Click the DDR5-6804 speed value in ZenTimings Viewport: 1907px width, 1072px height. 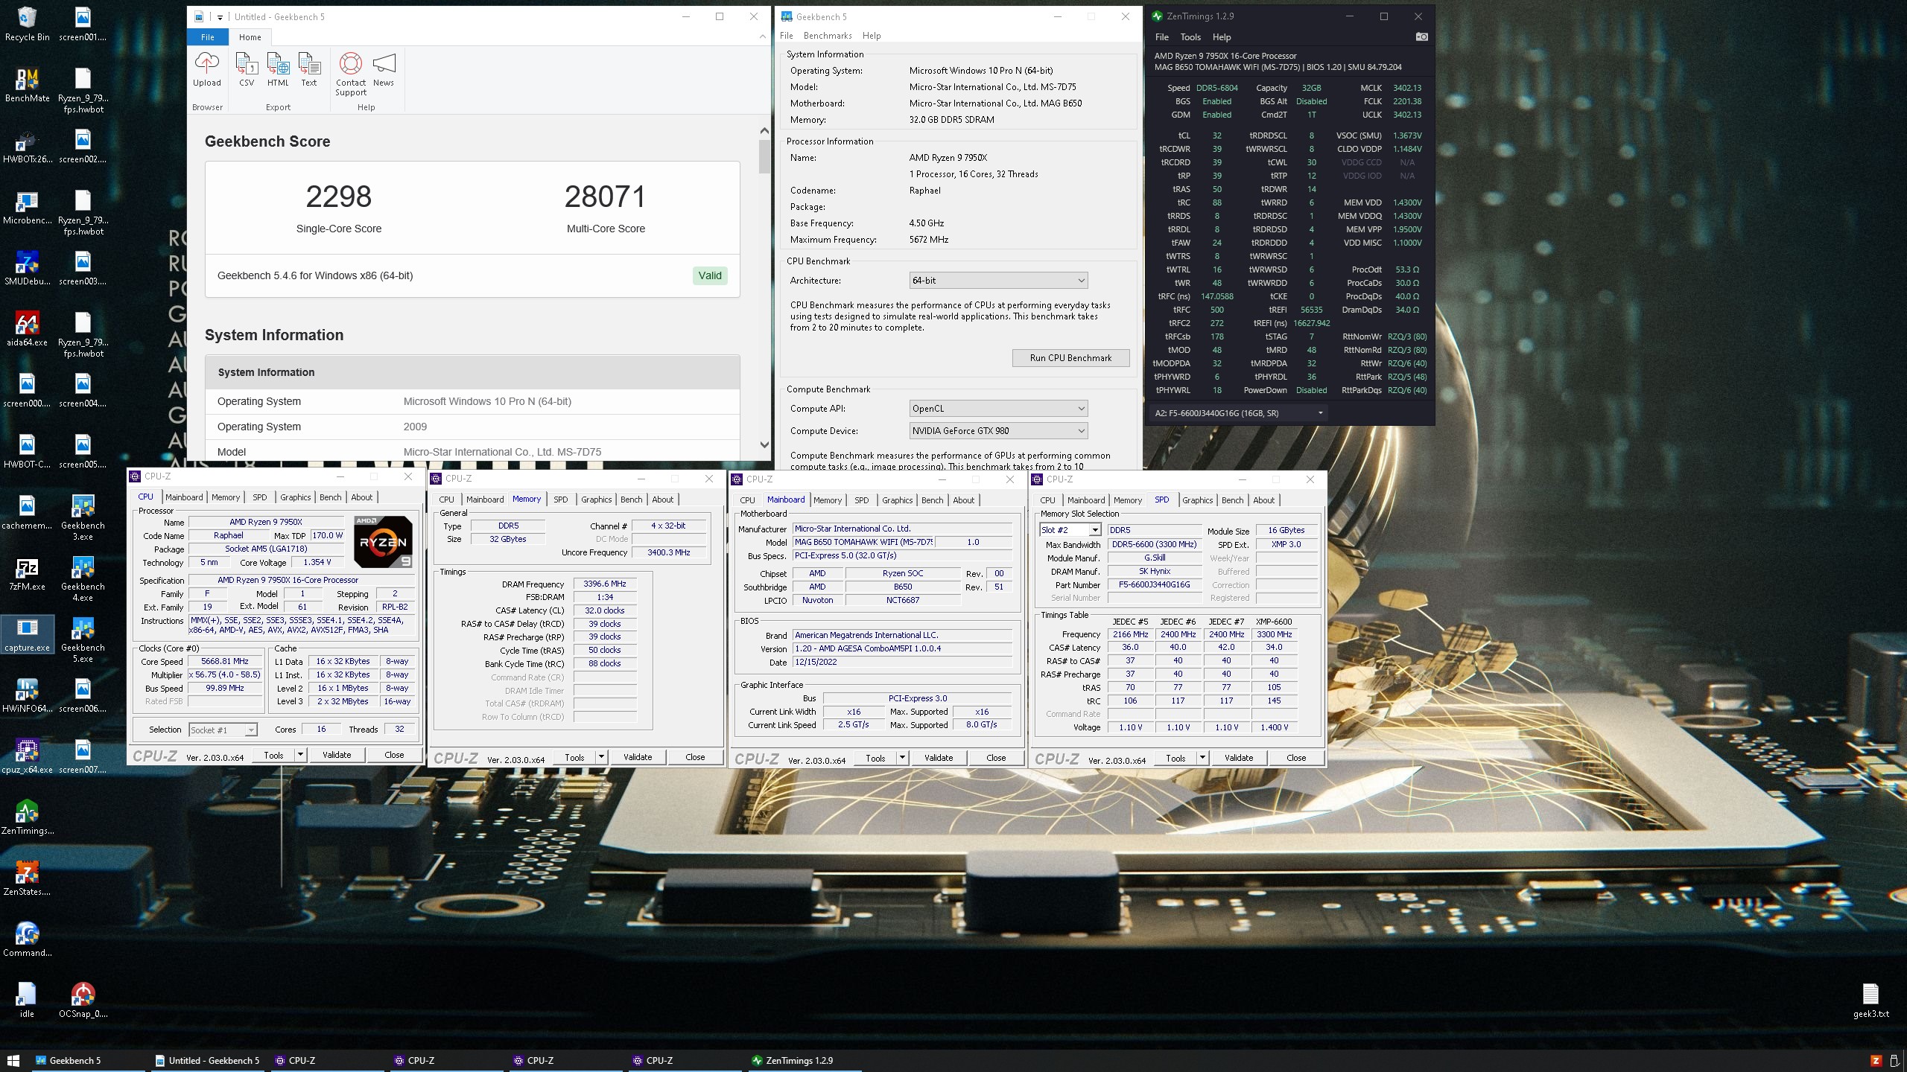pyautogui.click(x=1216, y=88)
